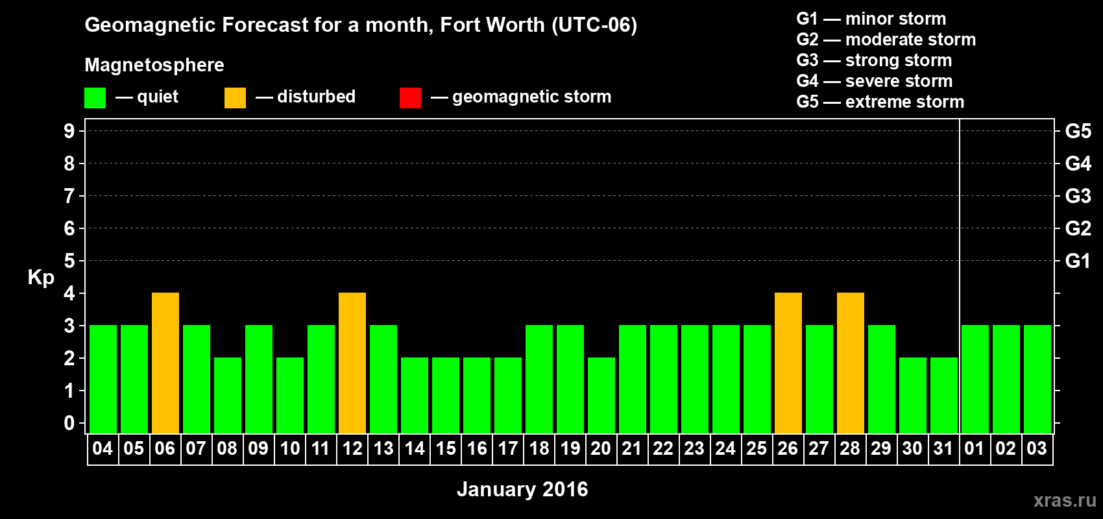Click the green bar for day 31
This screenshot has height=519, width=1103.
(x=944, y=396)
